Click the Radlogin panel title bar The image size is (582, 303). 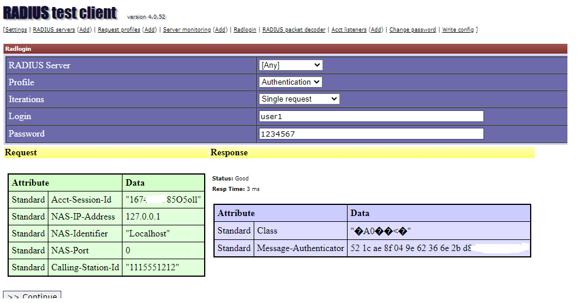point(285,48)
